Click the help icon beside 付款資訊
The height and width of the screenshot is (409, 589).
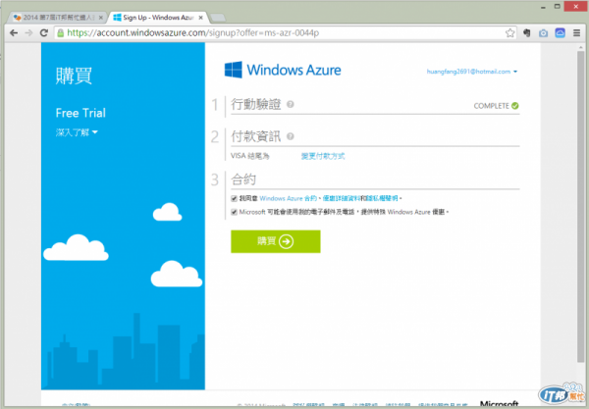pos(290,136)
